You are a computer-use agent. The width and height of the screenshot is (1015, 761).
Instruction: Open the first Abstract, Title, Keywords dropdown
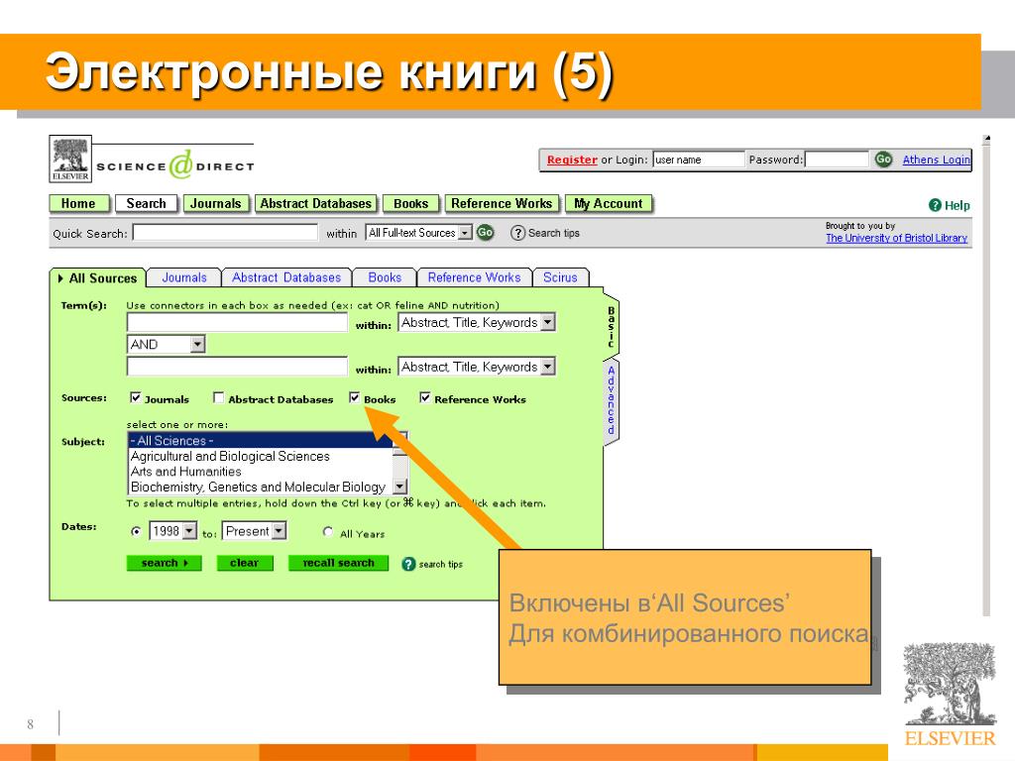[477, 322]
